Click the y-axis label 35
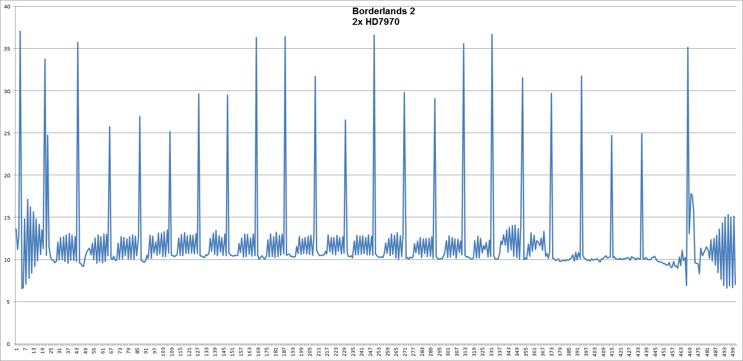 pos(7,49)
